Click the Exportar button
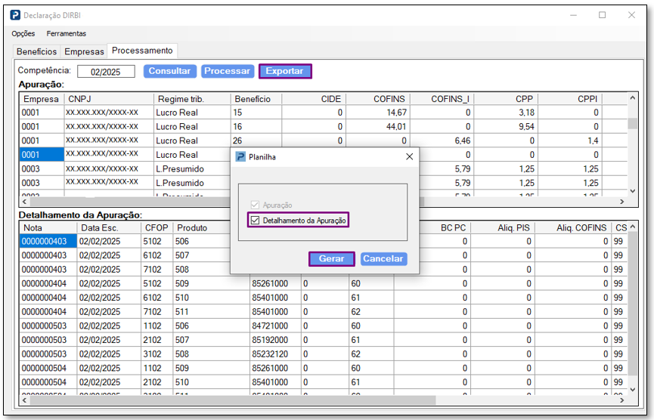This screenshot has height=420, width=654. [284, 71]
